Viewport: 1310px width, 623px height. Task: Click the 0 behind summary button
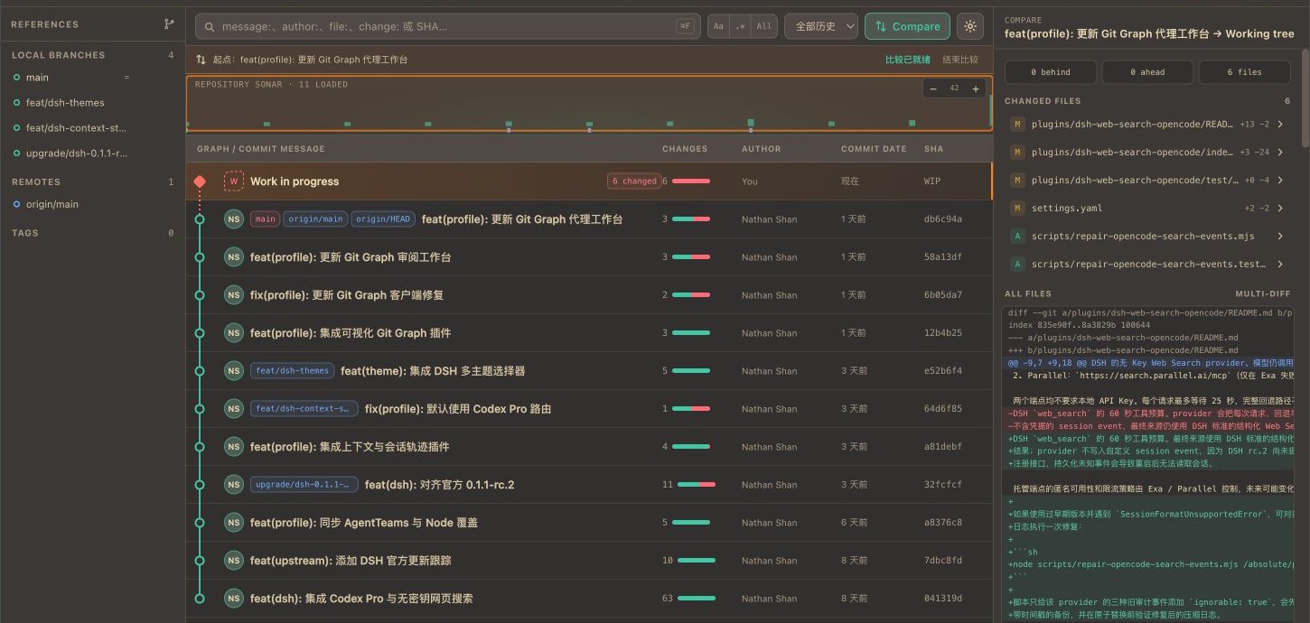click(1050, 72)
